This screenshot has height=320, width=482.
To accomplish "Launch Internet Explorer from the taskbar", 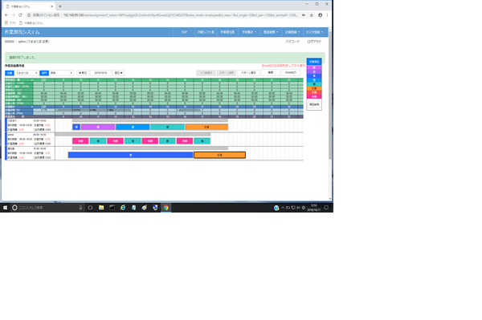I will click(123, 208).
